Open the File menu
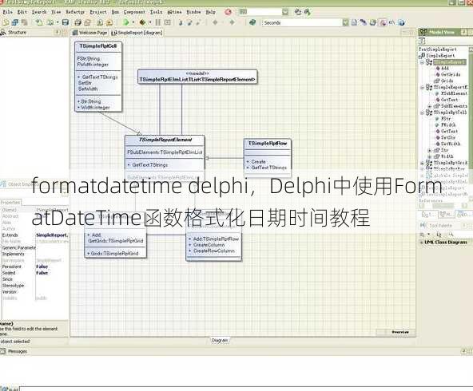473x391 pixels. 7,12
